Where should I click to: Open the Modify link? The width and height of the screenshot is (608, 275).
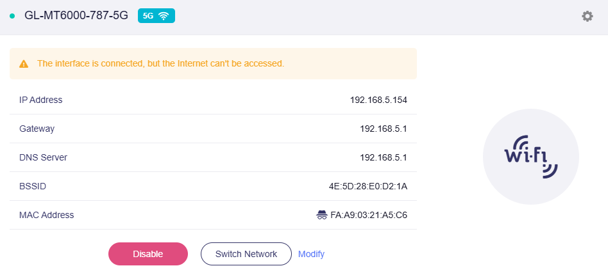point(311,254)
